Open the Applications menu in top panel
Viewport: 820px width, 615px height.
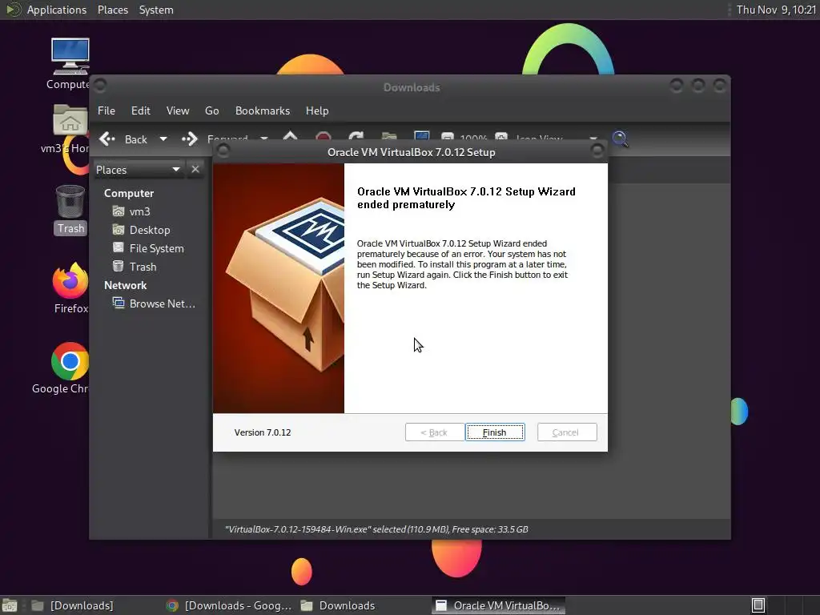coord(46,10)
